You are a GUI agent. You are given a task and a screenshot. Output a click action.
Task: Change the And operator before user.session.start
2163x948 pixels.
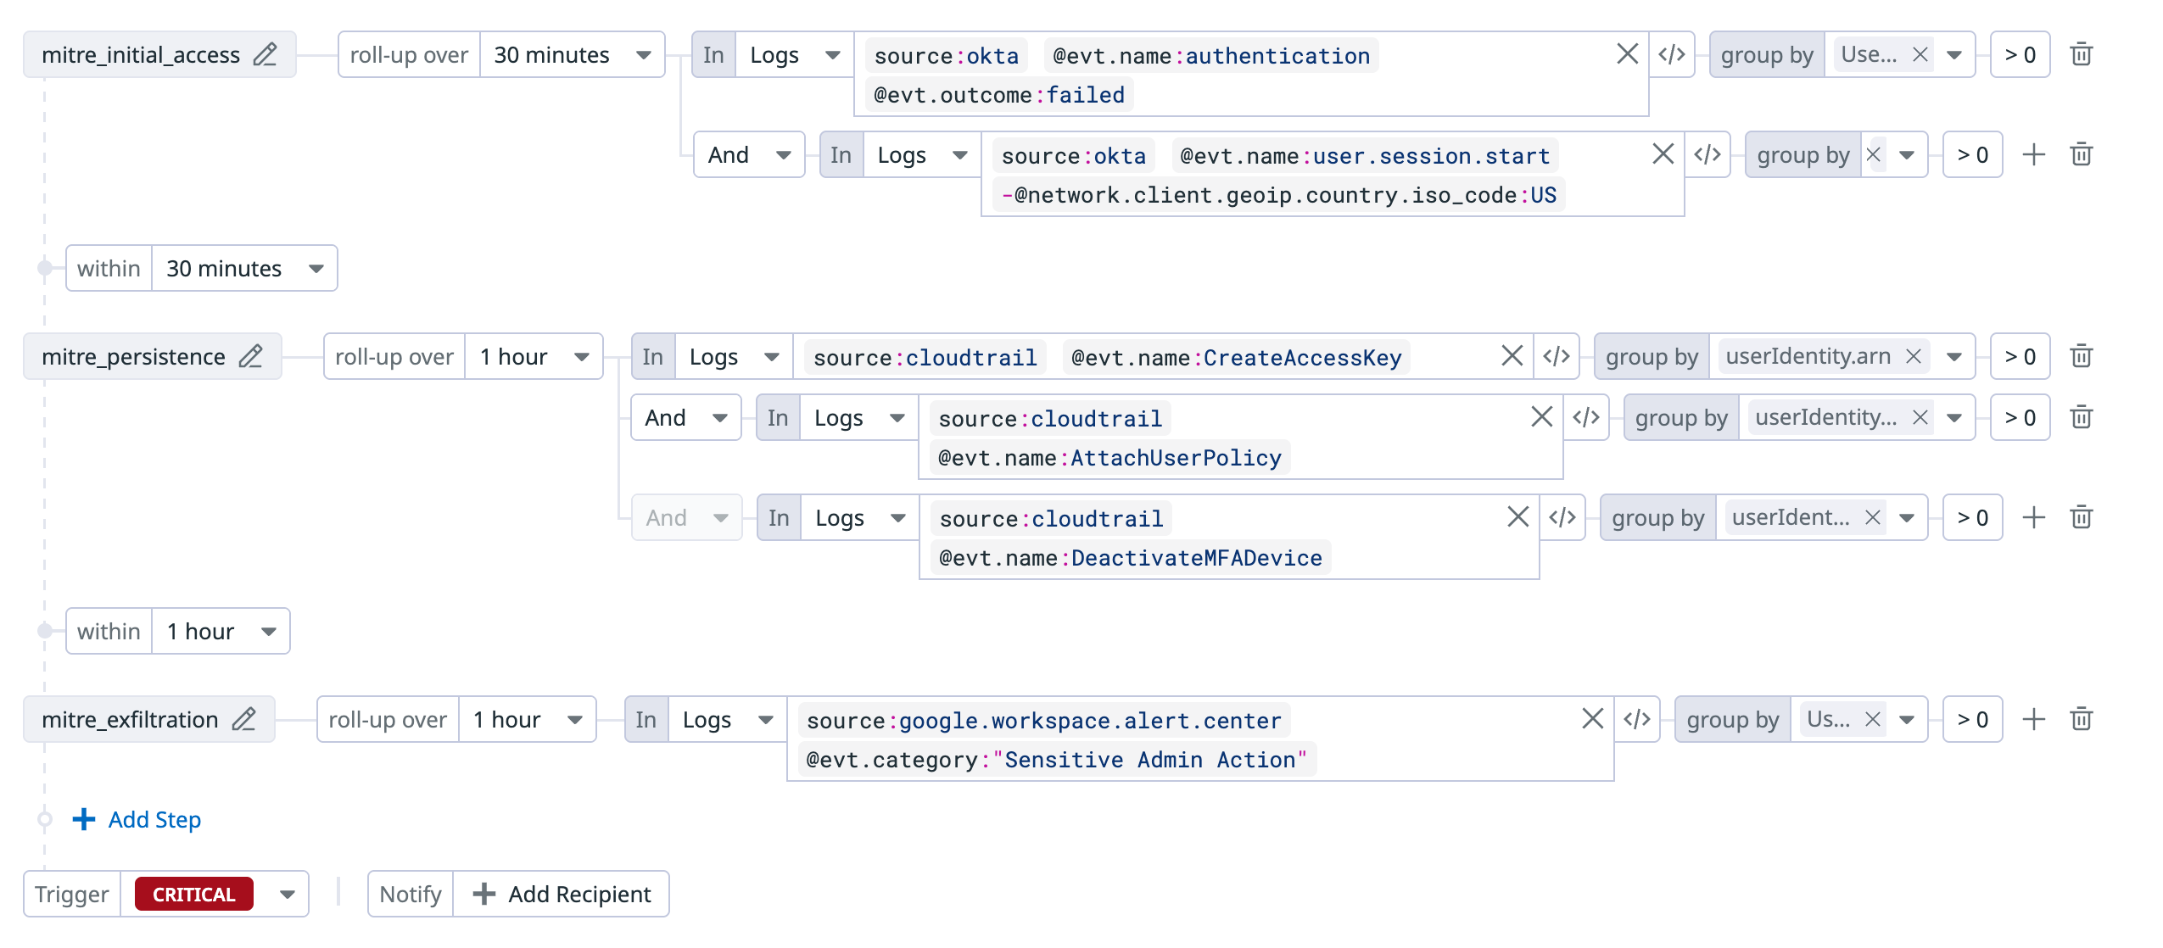pyautogui.click(x=748, y=155)
